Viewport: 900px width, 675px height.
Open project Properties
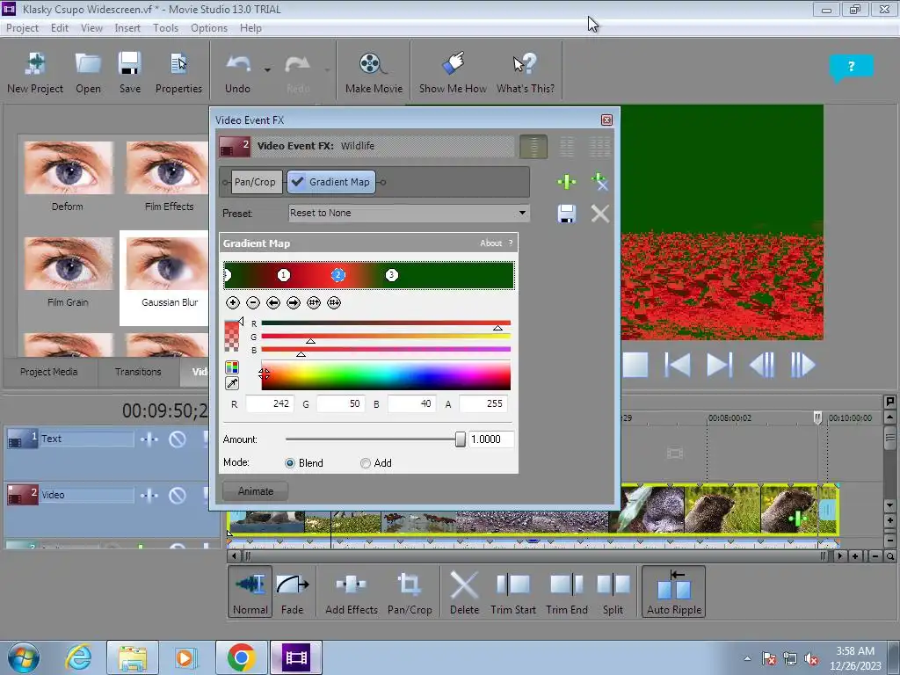(x=178, y=72)
